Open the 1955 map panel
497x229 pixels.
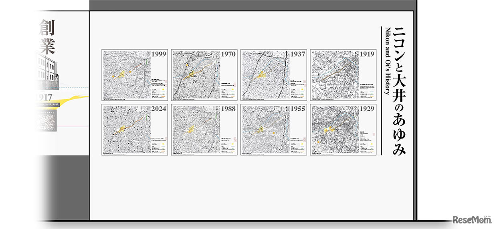274,130
